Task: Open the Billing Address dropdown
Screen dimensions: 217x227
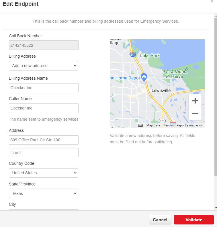Action: (x=44, y=66)
